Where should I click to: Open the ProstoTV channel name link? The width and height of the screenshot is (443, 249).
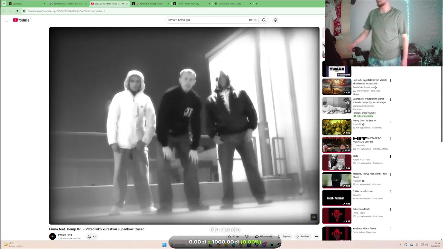[x=64, y=235]
